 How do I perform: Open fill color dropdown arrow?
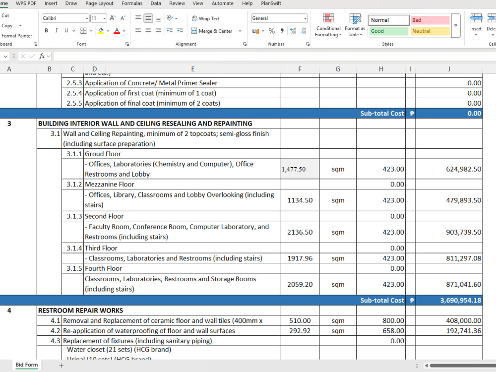coord(108,31)
